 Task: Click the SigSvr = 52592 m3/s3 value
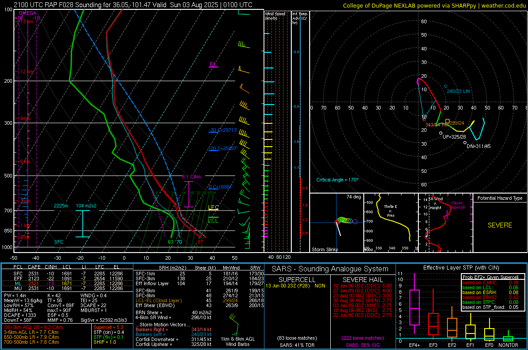[104, 320]
